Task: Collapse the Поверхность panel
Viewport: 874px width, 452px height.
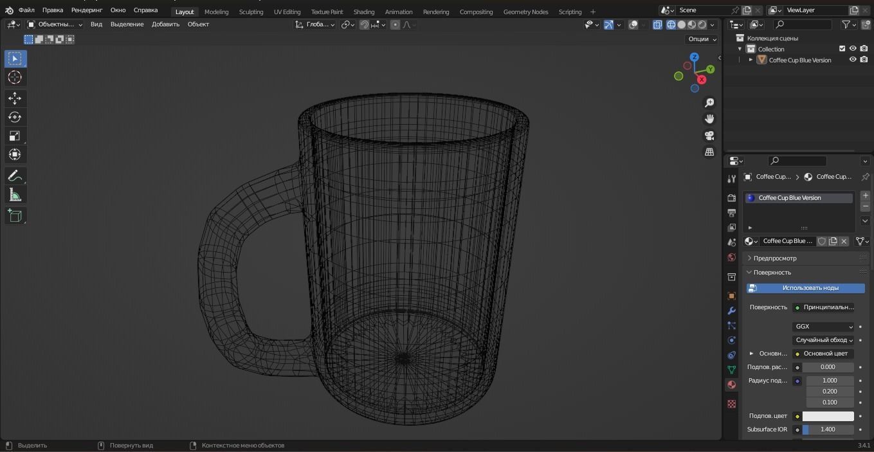Action: (x=805, y=273)
